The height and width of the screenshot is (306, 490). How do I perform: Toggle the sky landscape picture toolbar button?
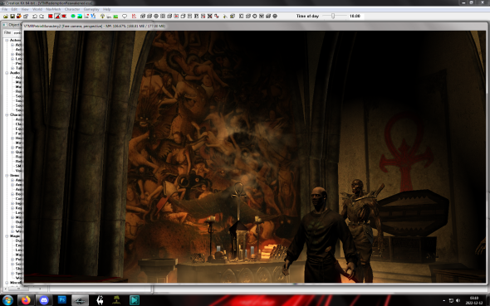click(80, 17)
